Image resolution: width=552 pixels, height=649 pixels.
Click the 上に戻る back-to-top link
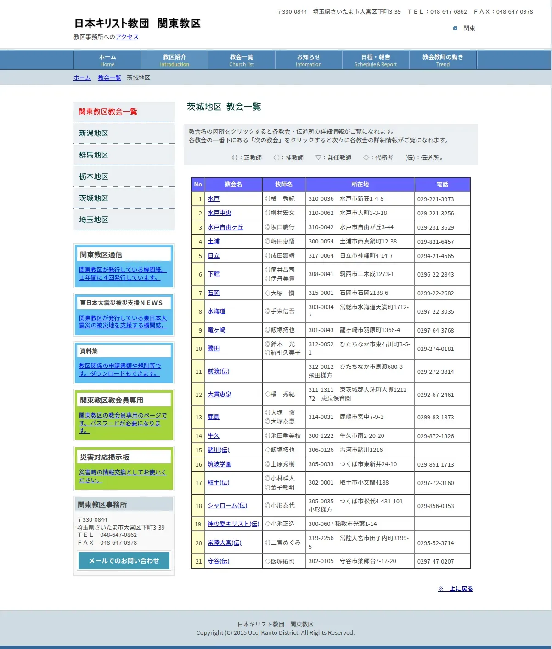tap(455, 589)
